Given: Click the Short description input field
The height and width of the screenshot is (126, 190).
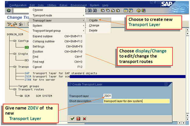Looking at the screenshot, I should coord(136,101).
